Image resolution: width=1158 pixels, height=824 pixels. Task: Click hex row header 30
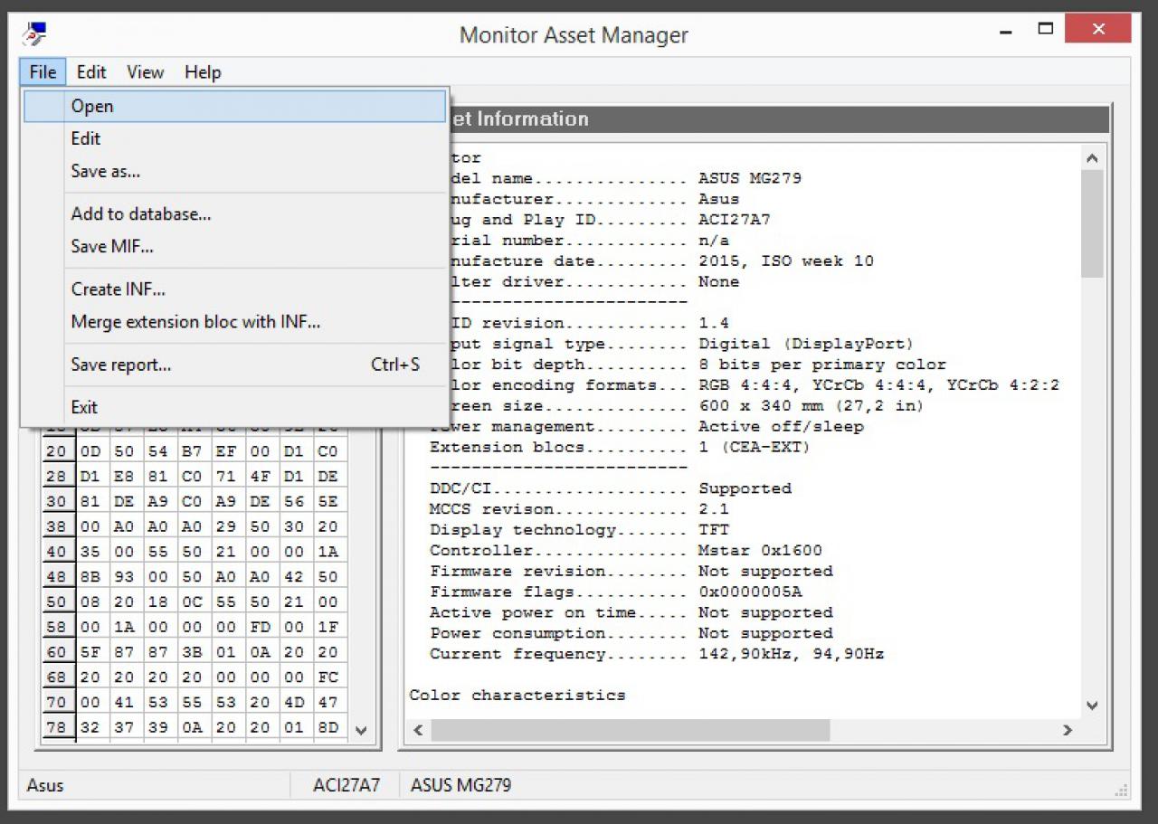[57, 500]
